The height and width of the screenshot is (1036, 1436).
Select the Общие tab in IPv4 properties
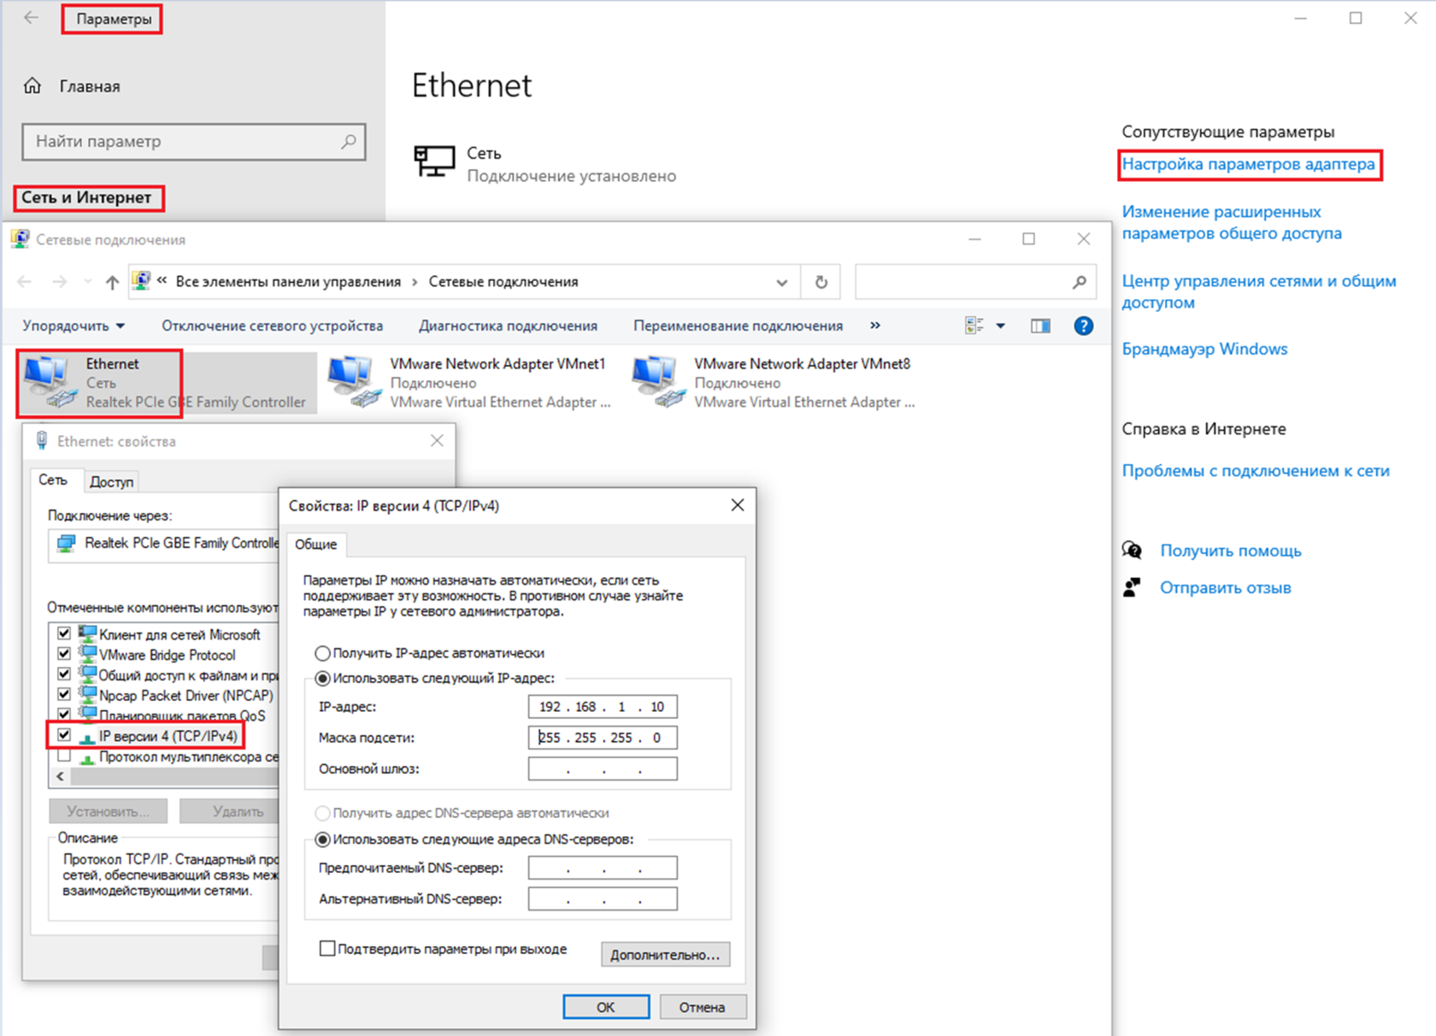pos(316,544)
